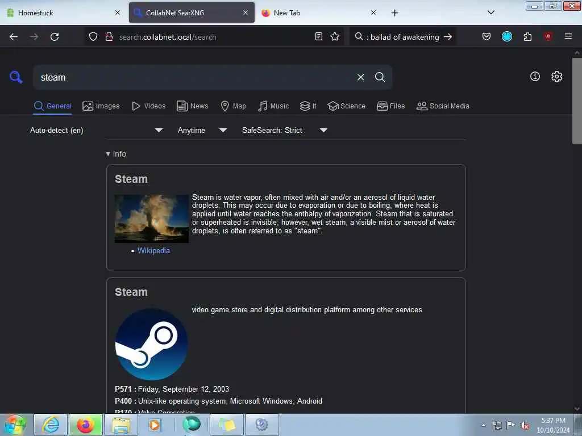
Task: Click the search bar's go arrow
Action: (x=448, y=37)
